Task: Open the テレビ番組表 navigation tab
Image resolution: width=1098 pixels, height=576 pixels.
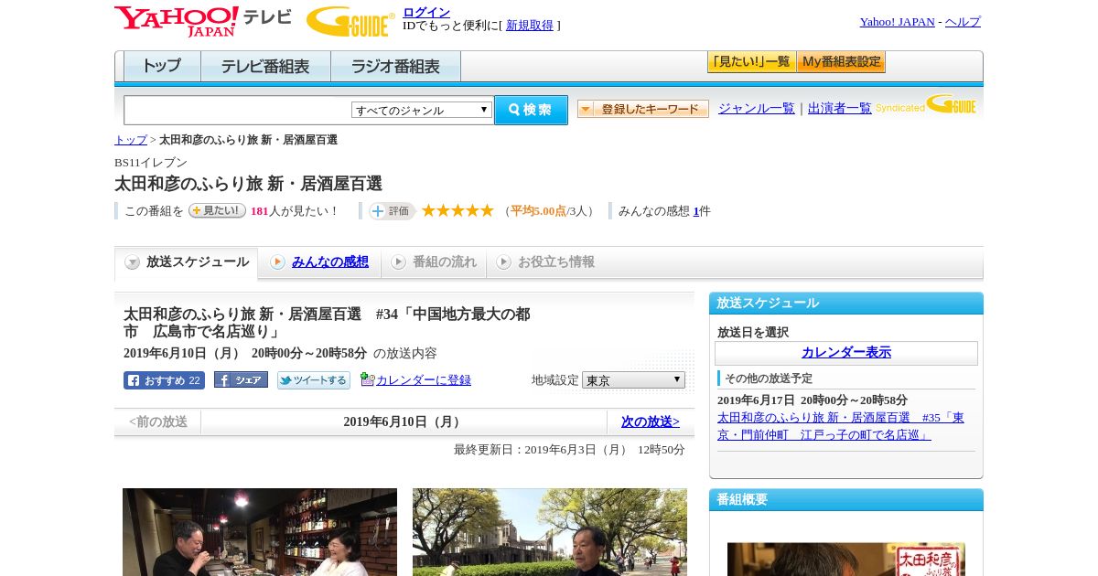Action: coord(265,67)
